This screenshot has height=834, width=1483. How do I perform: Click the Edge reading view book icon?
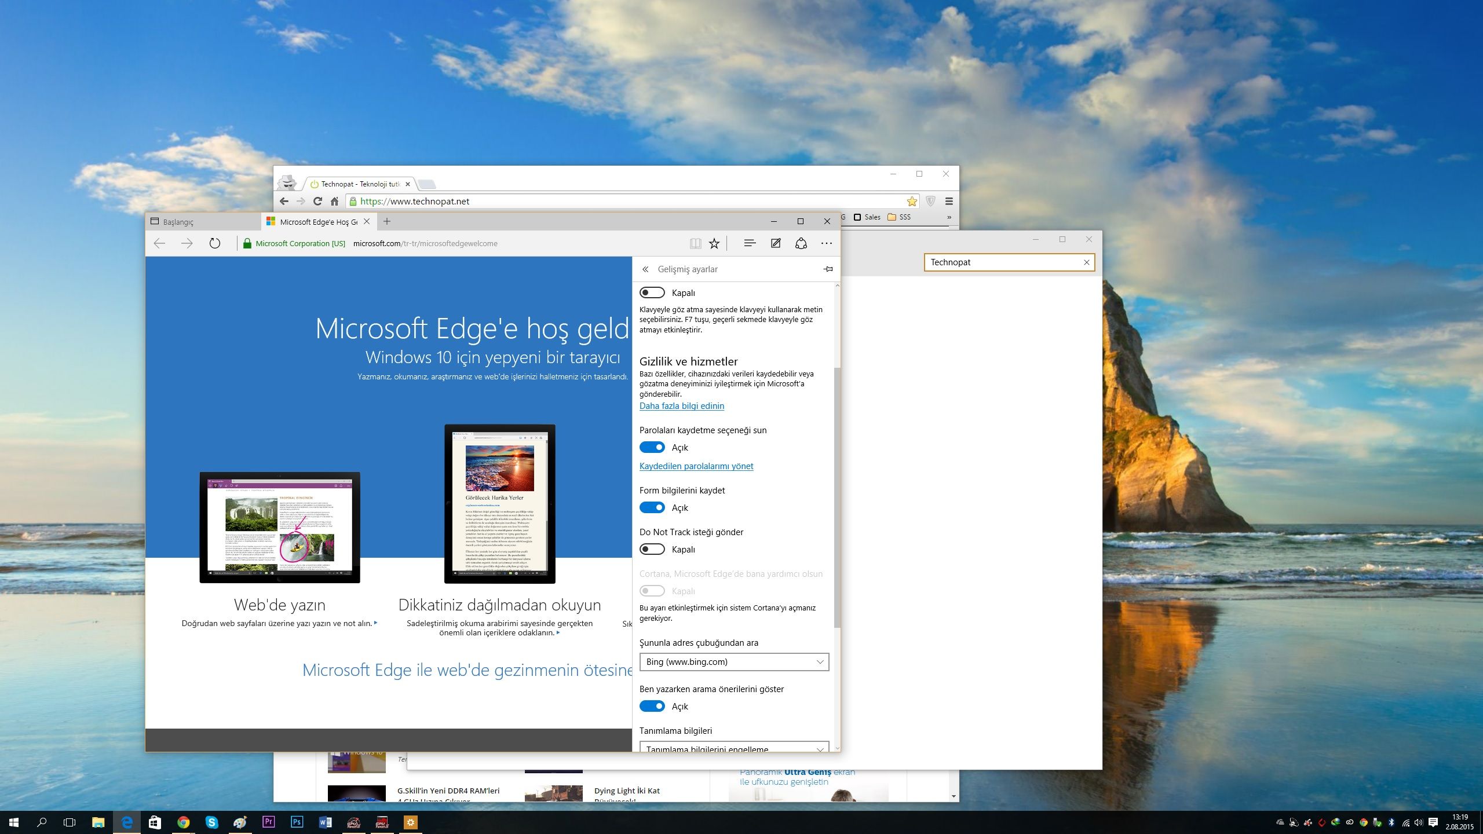[x=695, y=244]
